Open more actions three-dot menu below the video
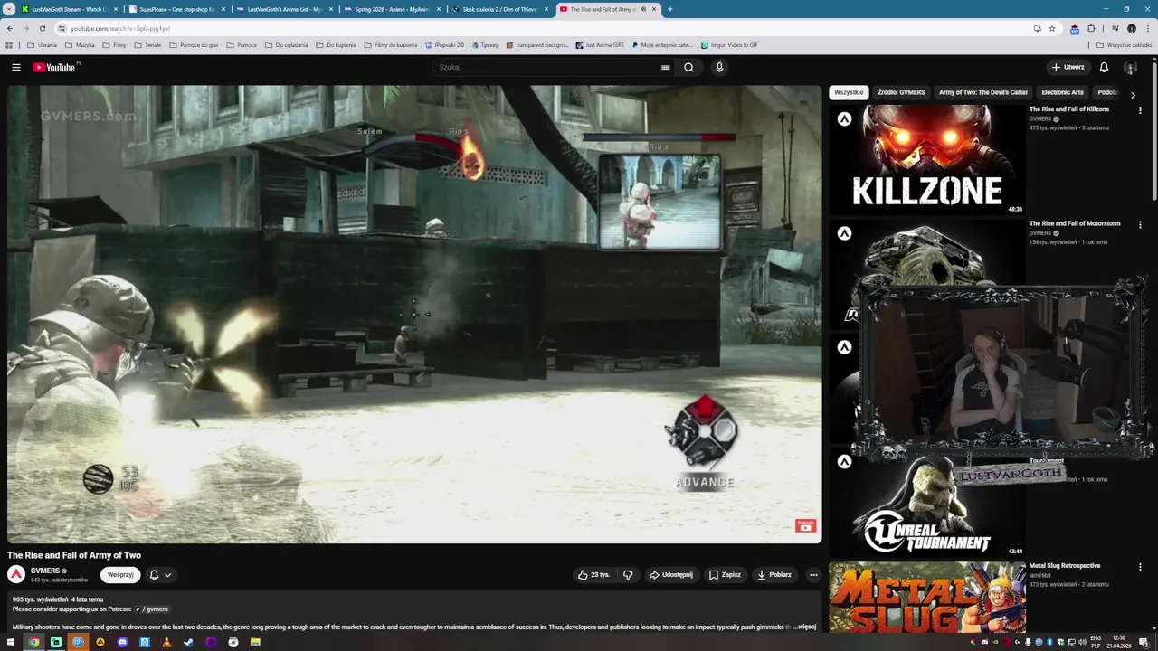The width and height of the screenshot is (1158, 651). (x=813, y=574)
